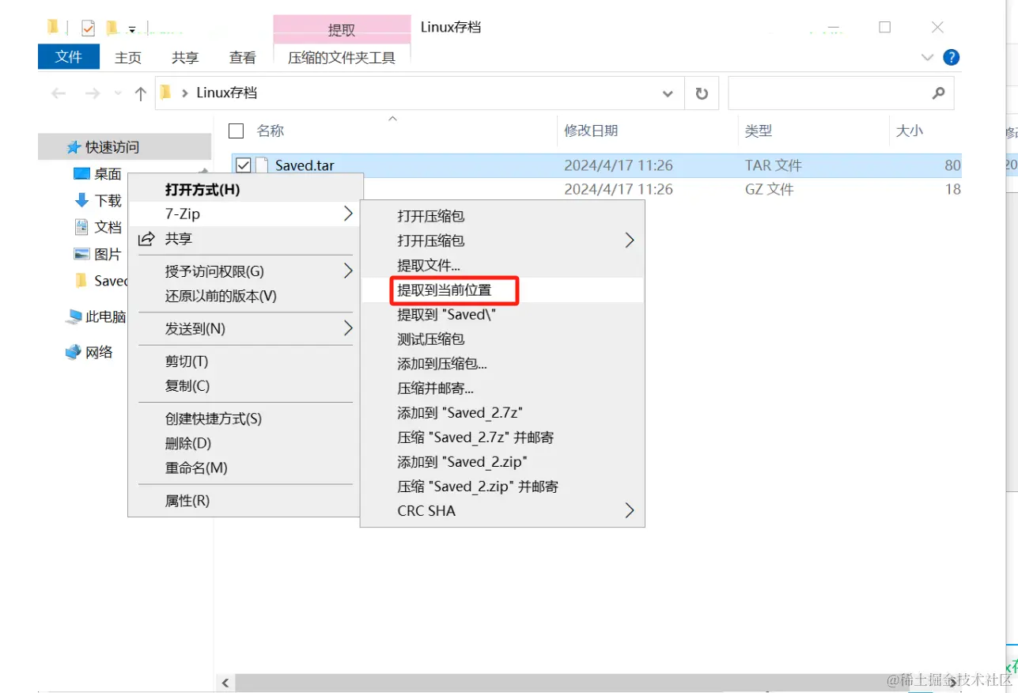Viewport: 1018px width, 693px height.
Task: Click the horizontal scrollbar left arrow
Action: pos(225,683)
